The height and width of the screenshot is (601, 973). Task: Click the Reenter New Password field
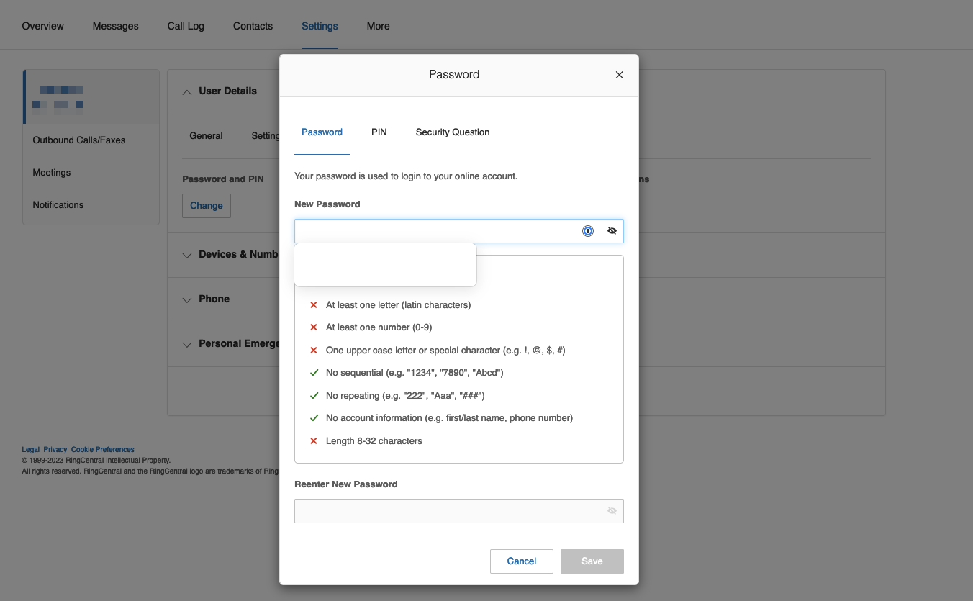(446, 511)
